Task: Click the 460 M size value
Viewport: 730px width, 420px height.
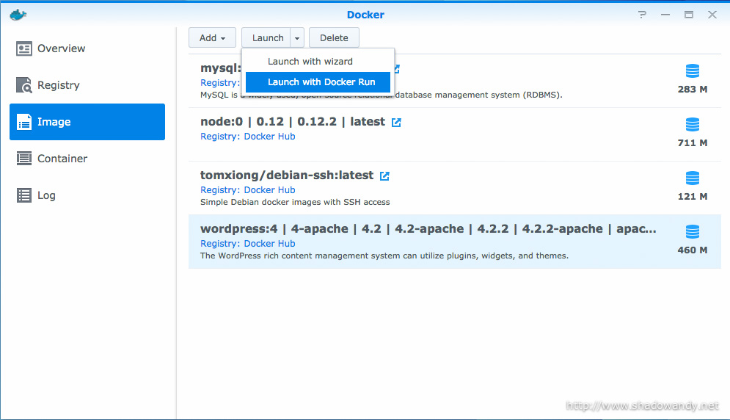Action: click(693, 250)
